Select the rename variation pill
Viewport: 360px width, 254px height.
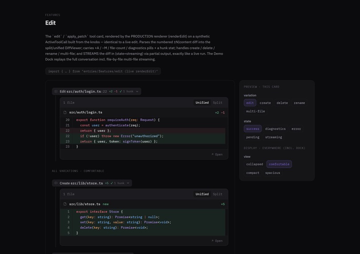coord(299,103)
